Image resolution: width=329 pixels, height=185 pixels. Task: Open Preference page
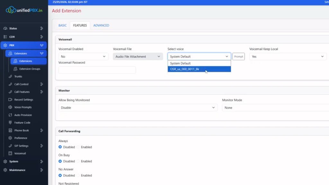click(21, 138)
